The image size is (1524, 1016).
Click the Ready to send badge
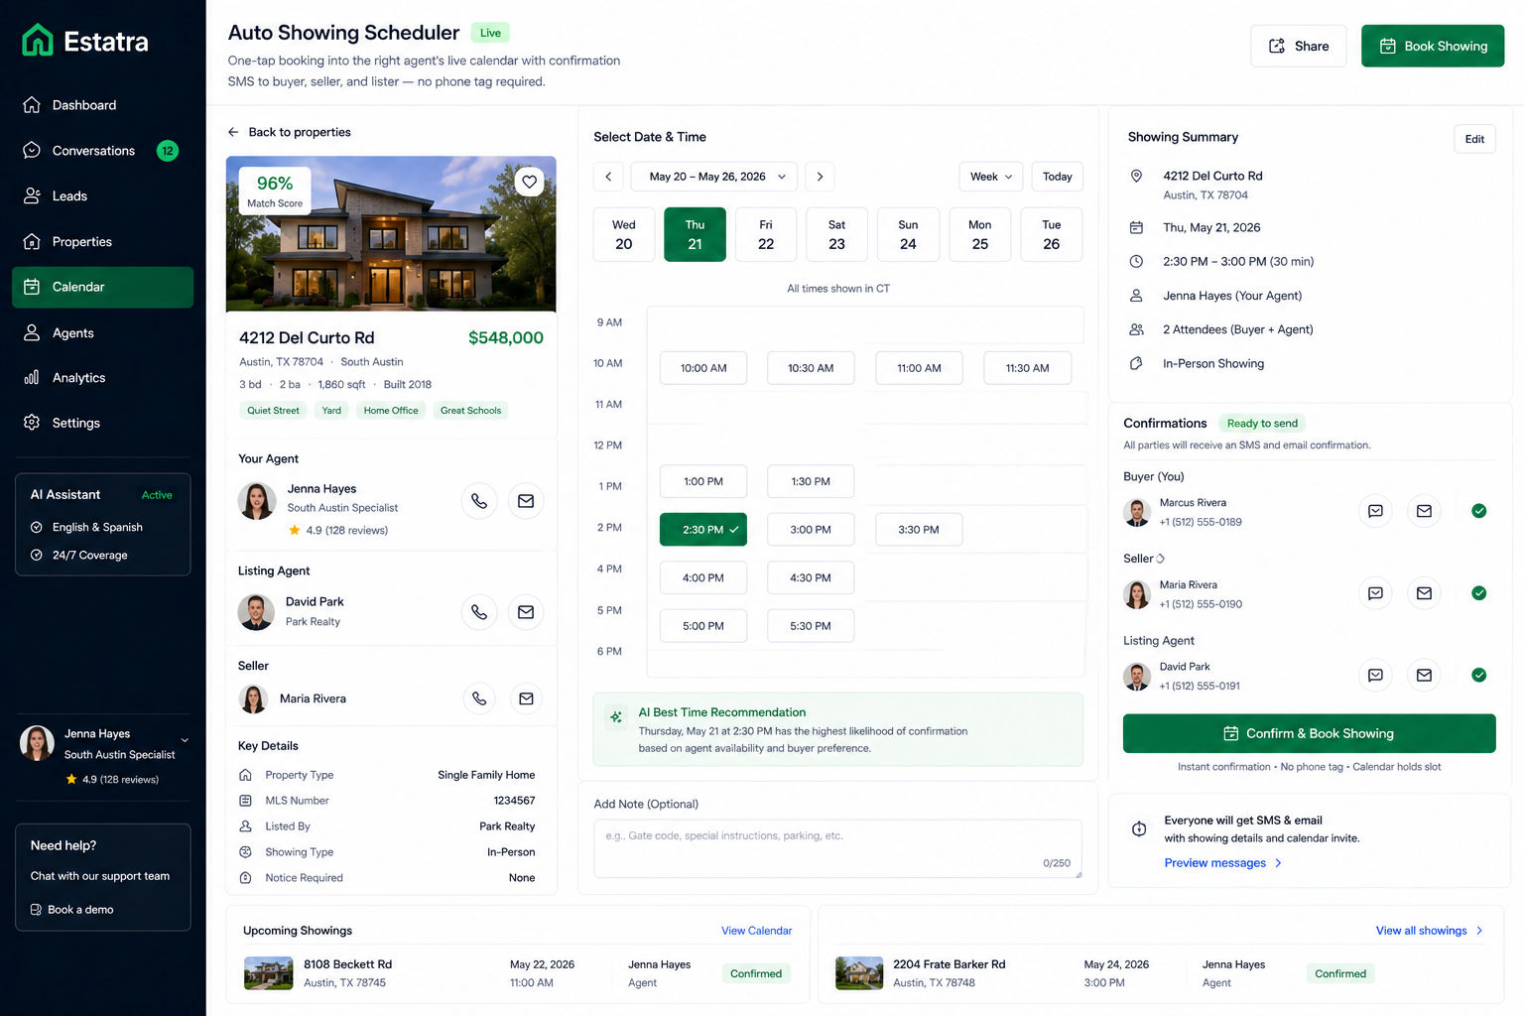(x=1262, y=424)
